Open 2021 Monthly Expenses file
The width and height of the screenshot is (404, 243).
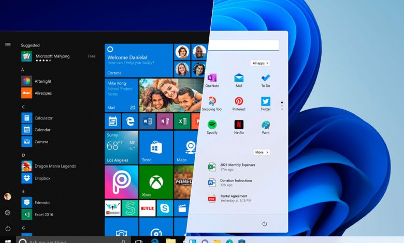tap(232, 167)
